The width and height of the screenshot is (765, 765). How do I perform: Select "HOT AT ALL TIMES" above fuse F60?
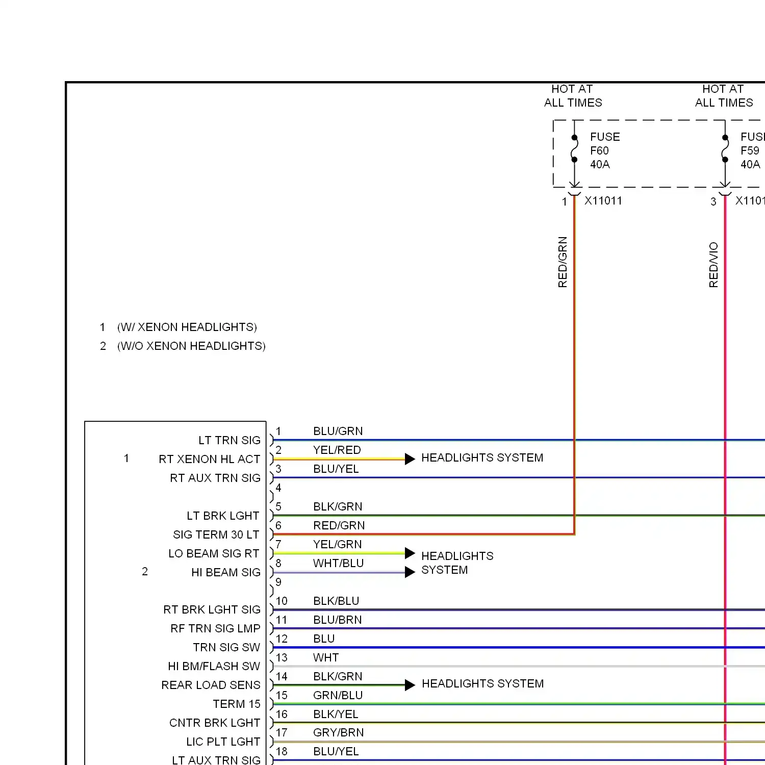[573, 96]
